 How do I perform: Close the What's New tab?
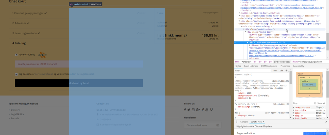point(264,122)
